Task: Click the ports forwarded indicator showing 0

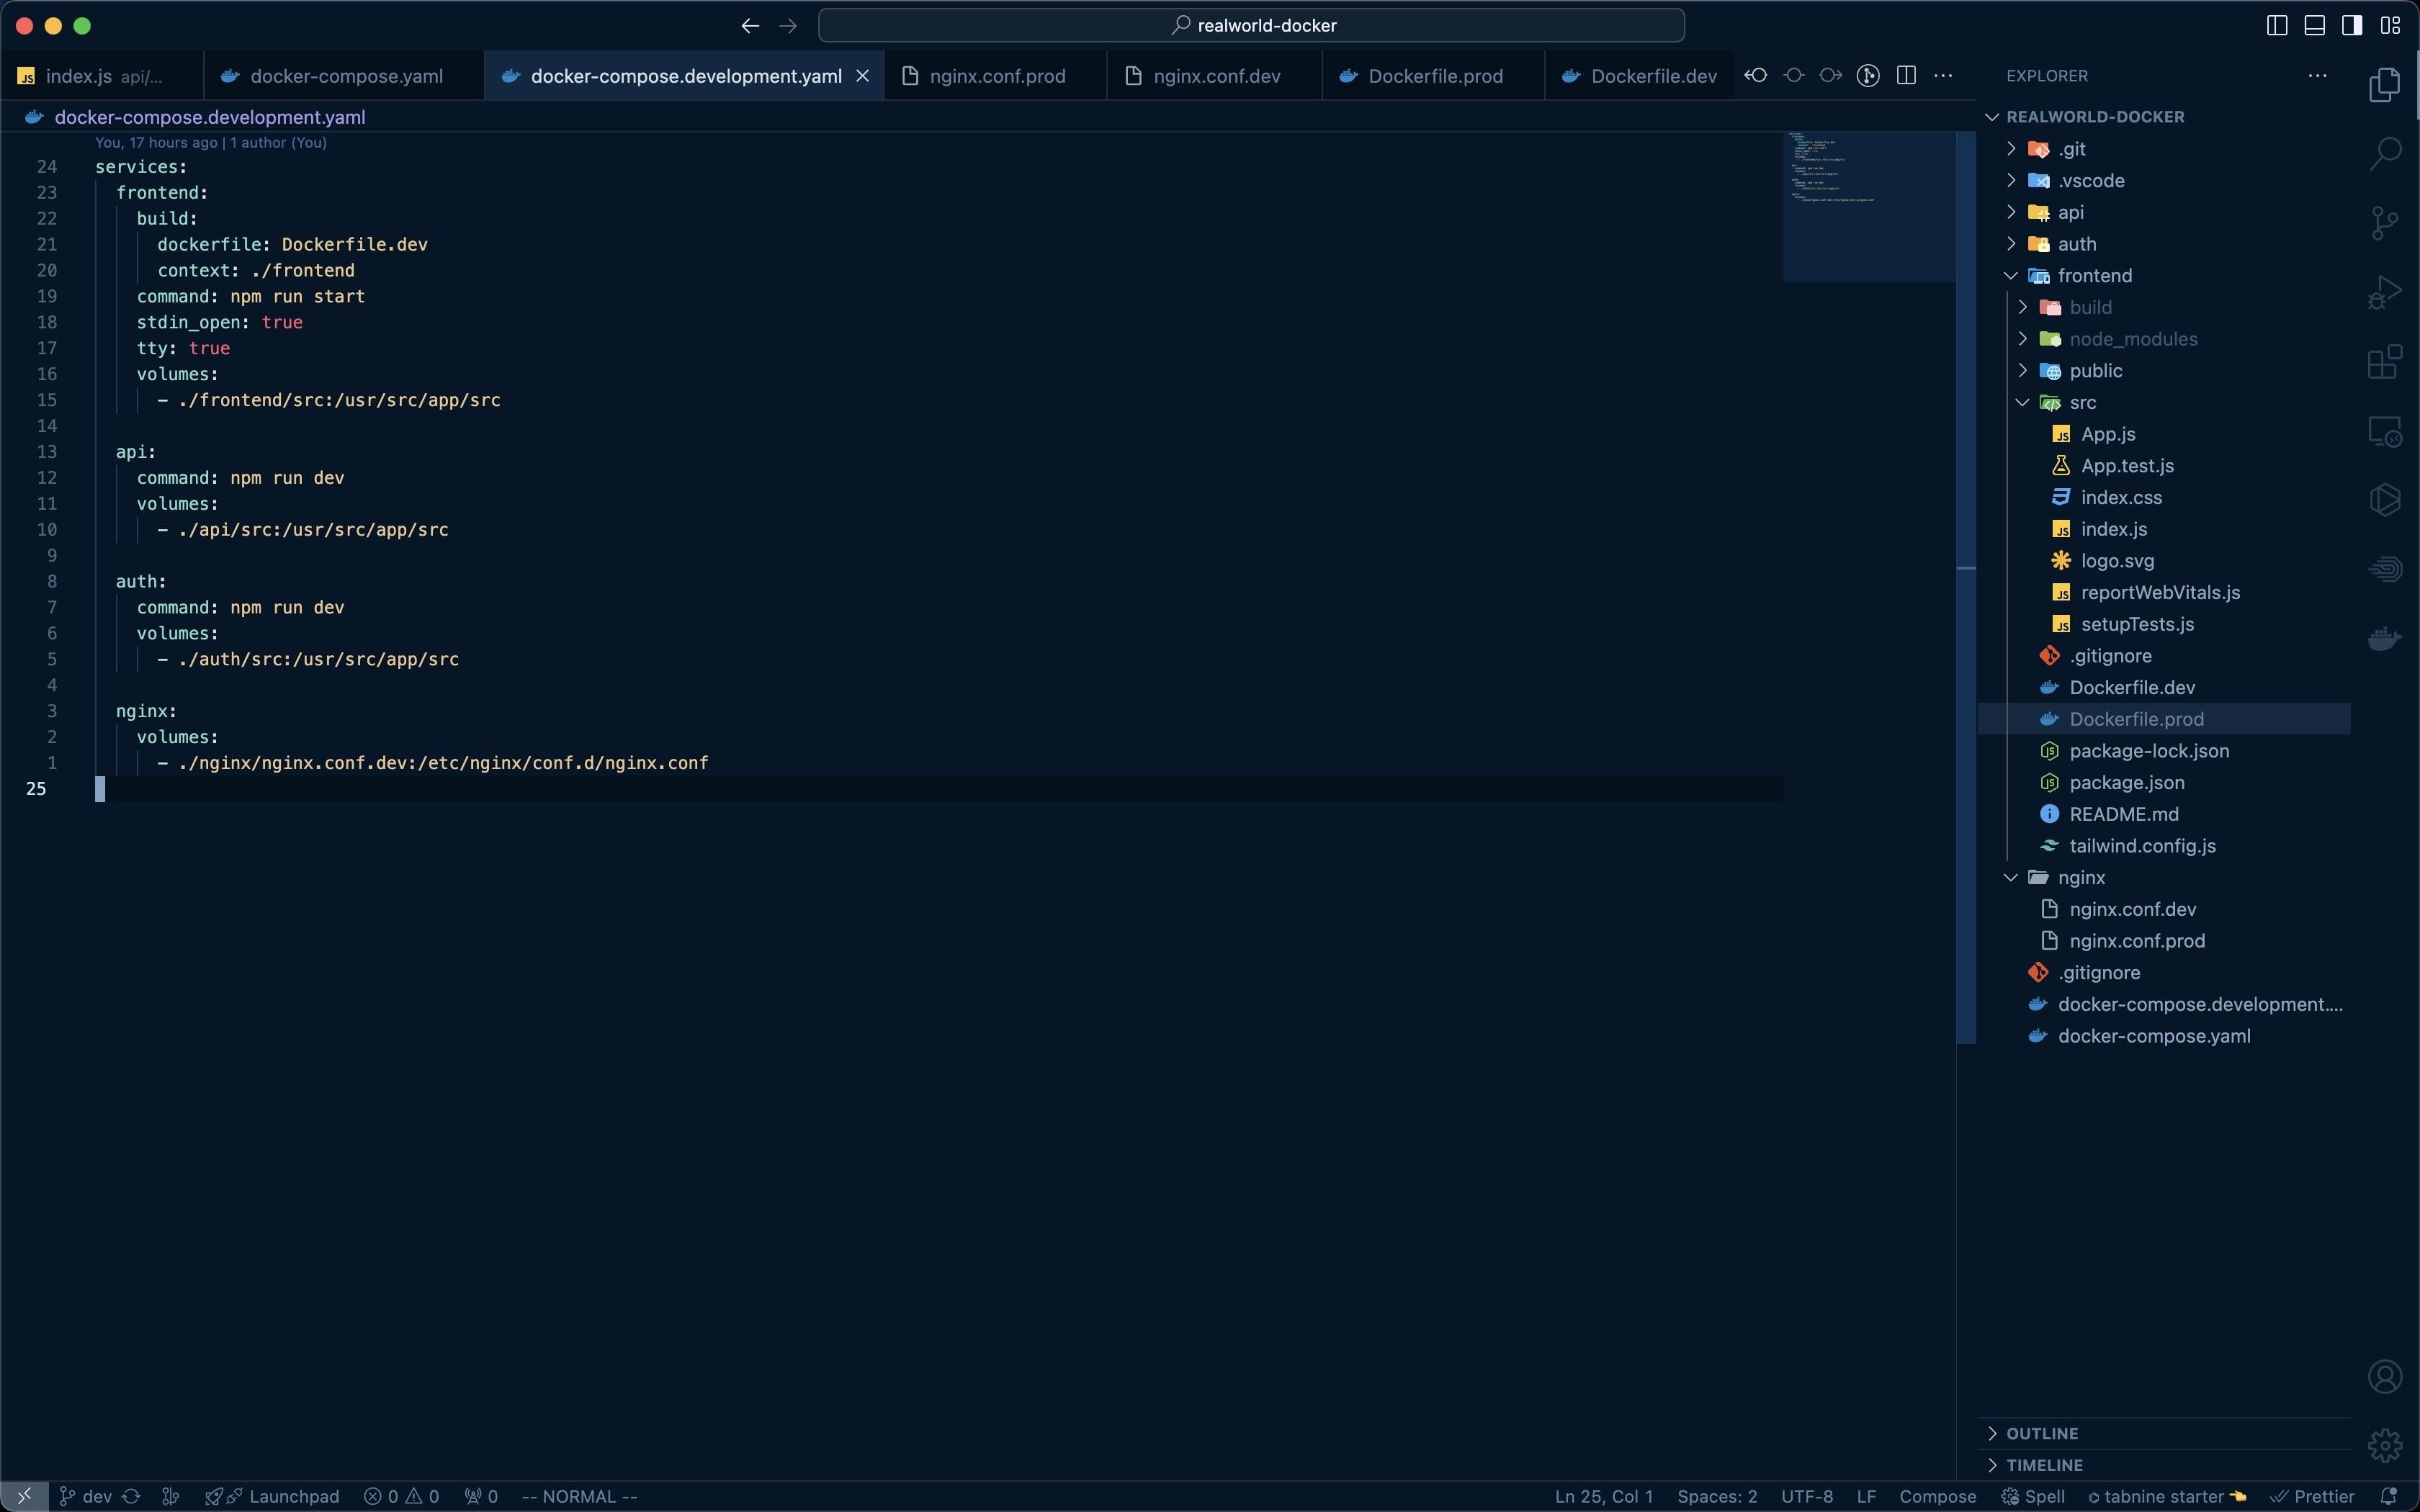Action: (481, 1496)
